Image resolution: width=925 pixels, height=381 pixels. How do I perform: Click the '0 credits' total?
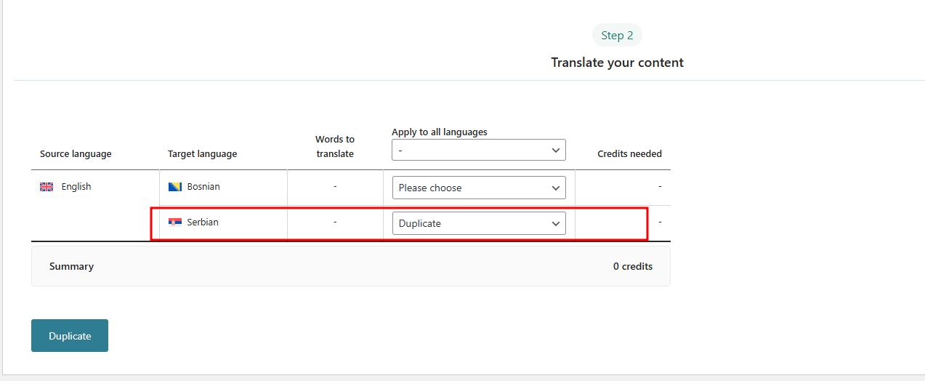click(632, 267)
